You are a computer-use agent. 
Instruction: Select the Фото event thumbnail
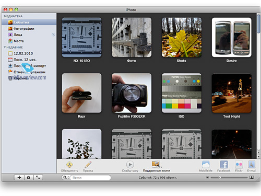pyautogui.click(x=132, y=37)
